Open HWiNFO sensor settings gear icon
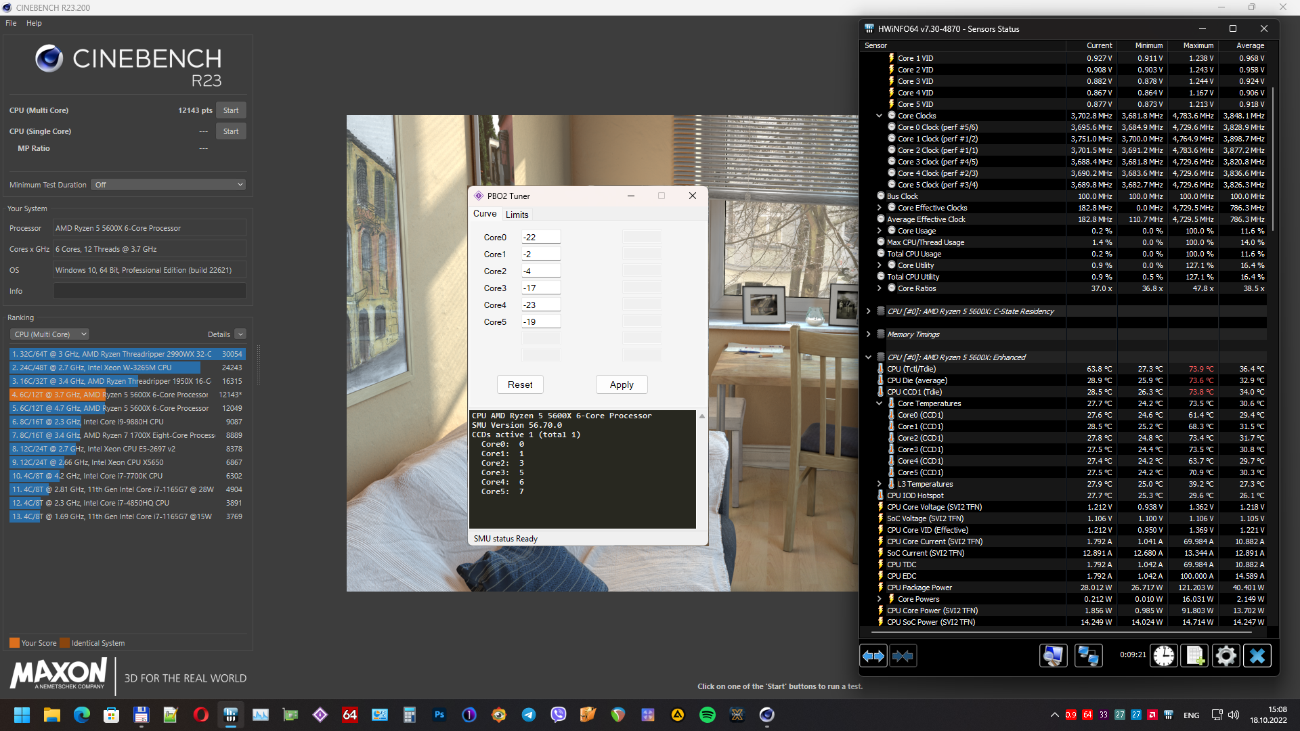The height and width of the screenshot is (731, 1300). [1226, 656]
